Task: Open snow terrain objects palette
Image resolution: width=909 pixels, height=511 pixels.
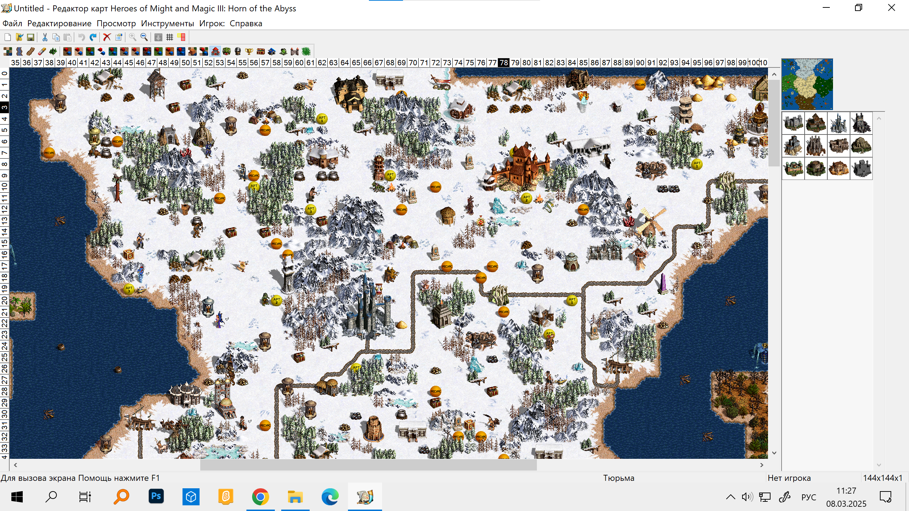Action: [x=102, y=52]
